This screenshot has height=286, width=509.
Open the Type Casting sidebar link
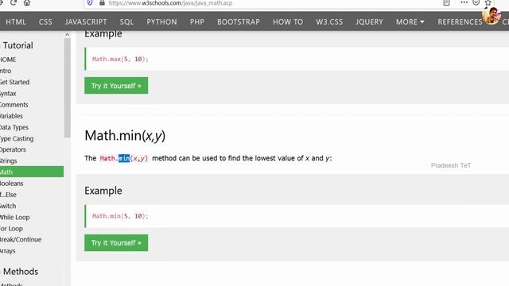point(17,138)
